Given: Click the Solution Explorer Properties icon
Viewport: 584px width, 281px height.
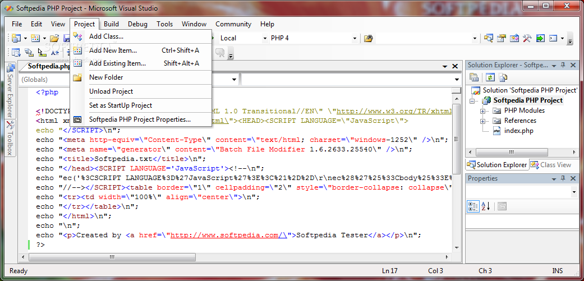Looking at the screenshot, I should click(x=473, y=77).
